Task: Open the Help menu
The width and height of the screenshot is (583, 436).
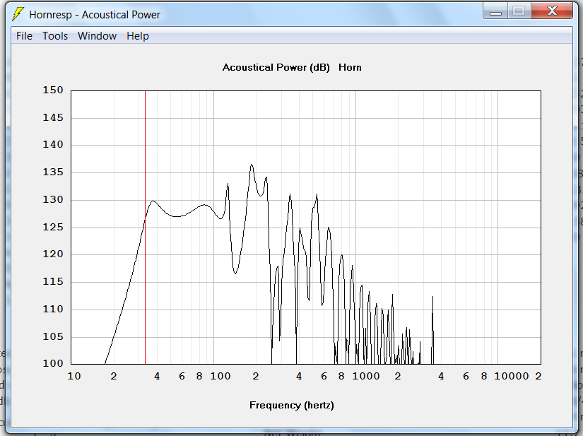Action: pyautogui.click(x=138, y=36)
